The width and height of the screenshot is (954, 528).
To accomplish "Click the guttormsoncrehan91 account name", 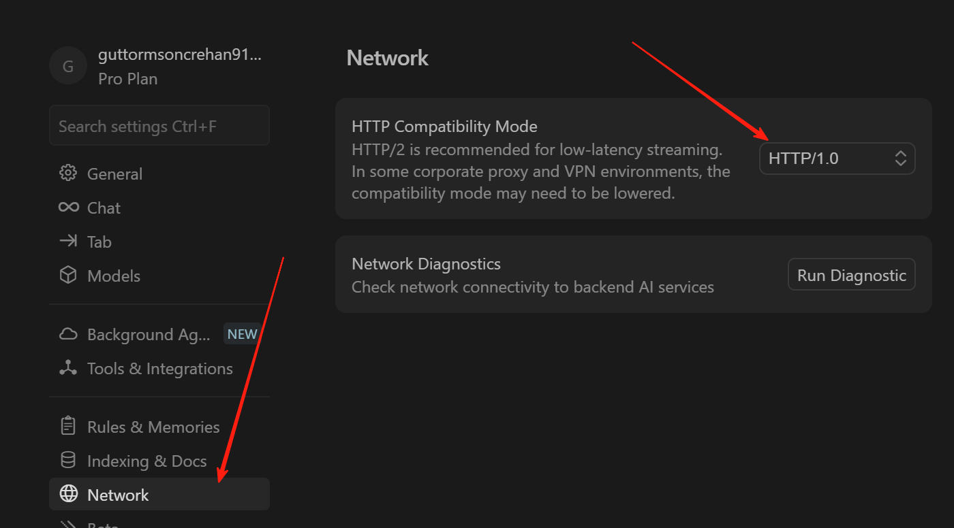I will pos(179,56).
